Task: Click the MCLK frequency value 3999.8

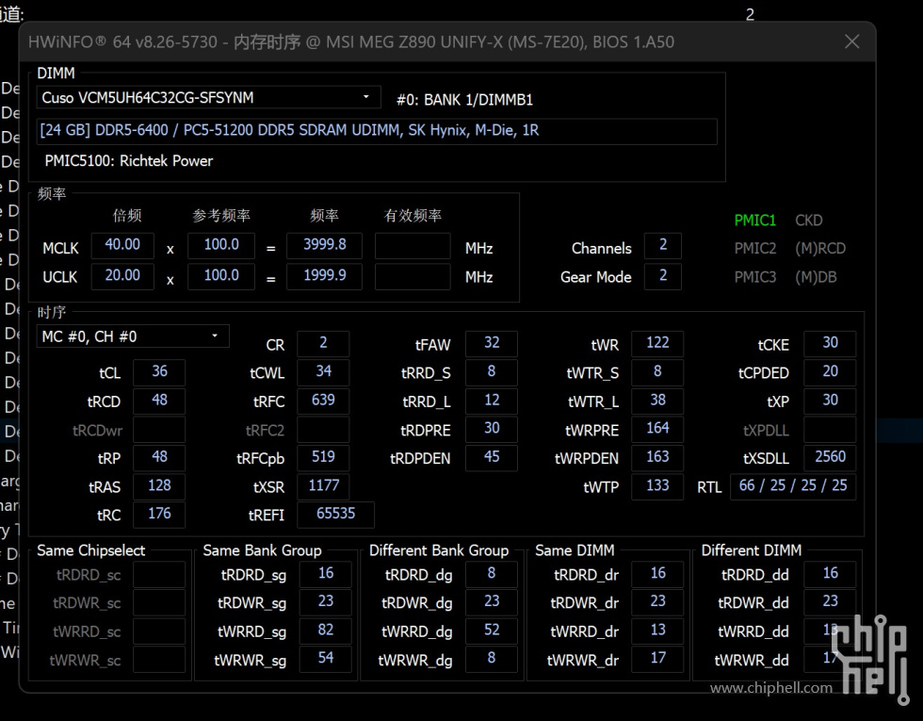Action: point(324,245)
